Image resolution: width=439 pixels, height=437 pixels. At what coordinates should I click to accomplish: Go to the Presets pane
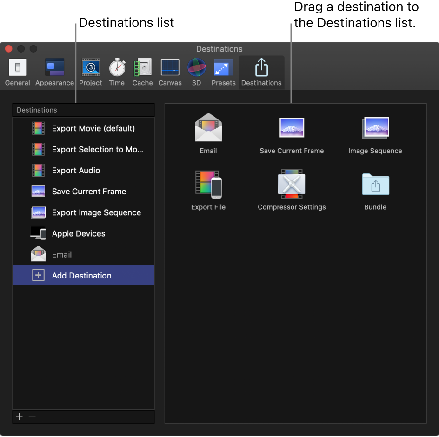[223, 72]
